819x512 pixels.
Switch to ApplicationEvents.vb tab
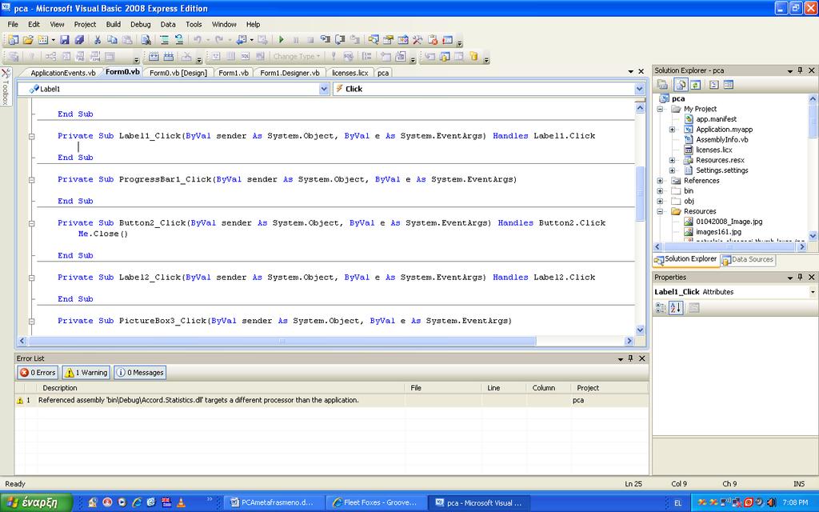click(x=62, y=73)
